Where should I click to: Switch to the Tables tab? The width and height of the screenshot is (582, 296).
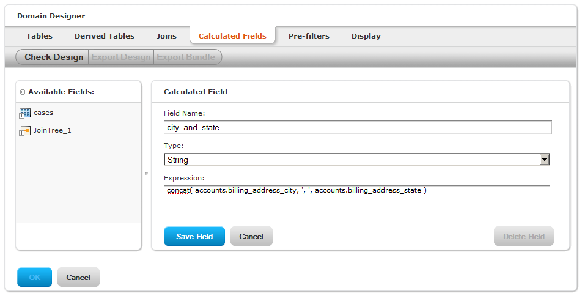click(39, 36)
